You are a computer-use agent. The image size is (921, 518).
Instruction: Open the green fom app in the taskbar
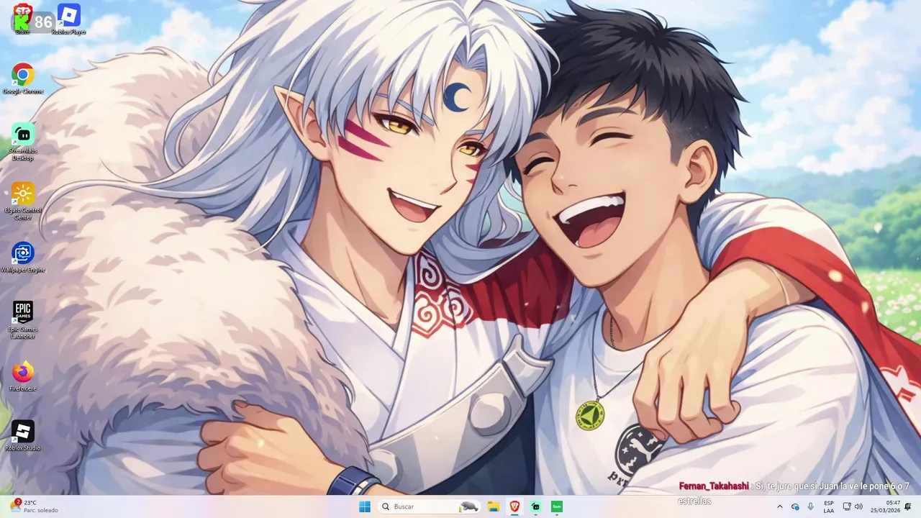click(556, 506)
